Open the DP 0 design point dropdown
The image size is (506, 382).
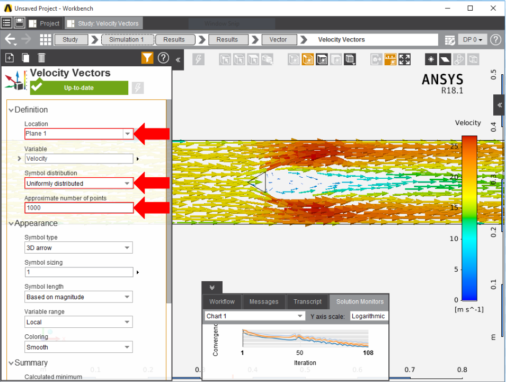click(x=473, y=40)
